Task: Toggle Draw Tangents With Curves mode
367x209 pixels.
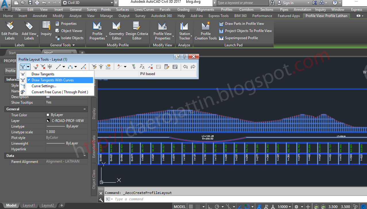Action: (53, 80)
